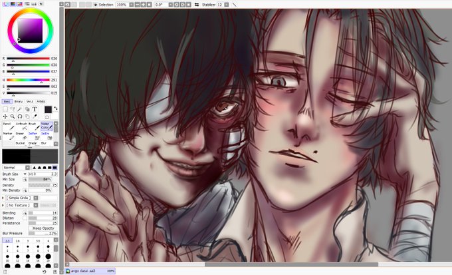452x275 pixels.
Task: Adjust the Blur Pressure slider
Action: pyautogui.click(x=43, y=234)
